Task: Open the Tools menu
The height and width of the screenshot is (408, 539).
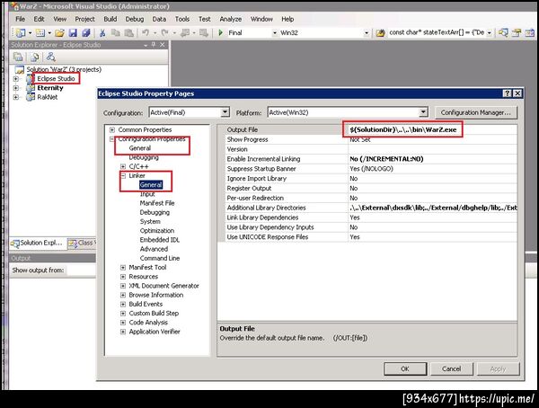Action: point(182,19)
